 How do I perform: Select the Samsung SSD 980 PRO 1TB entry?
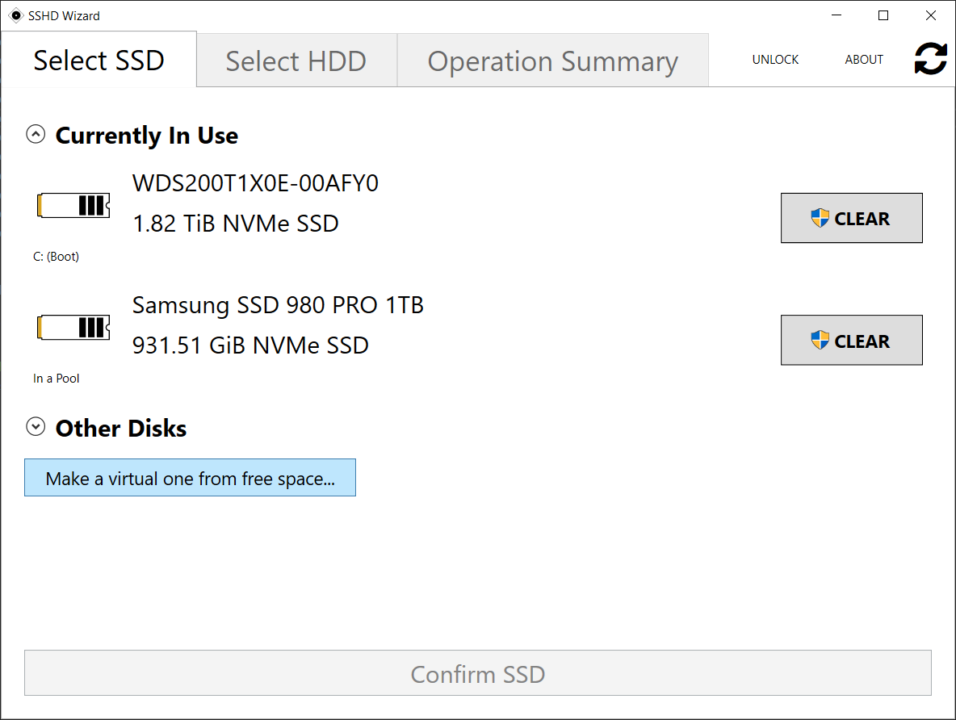tap(278, 305)
